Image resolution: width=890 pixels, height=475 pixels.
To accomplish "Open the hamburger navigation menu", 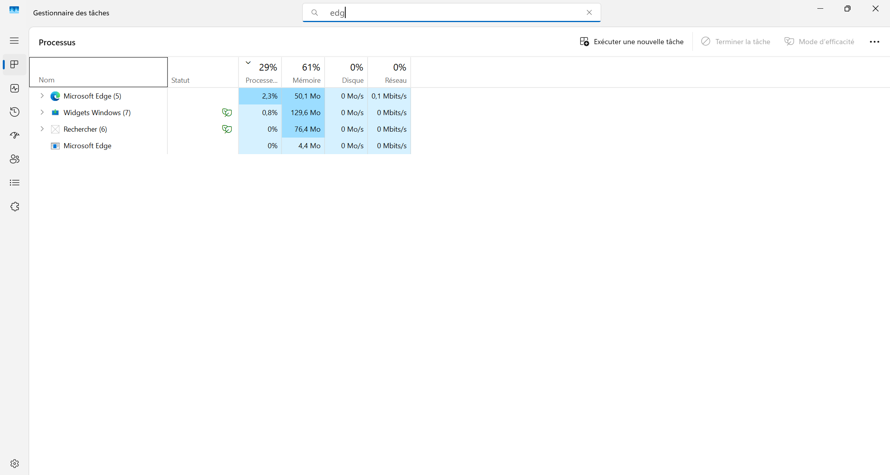I will [14, 41].
